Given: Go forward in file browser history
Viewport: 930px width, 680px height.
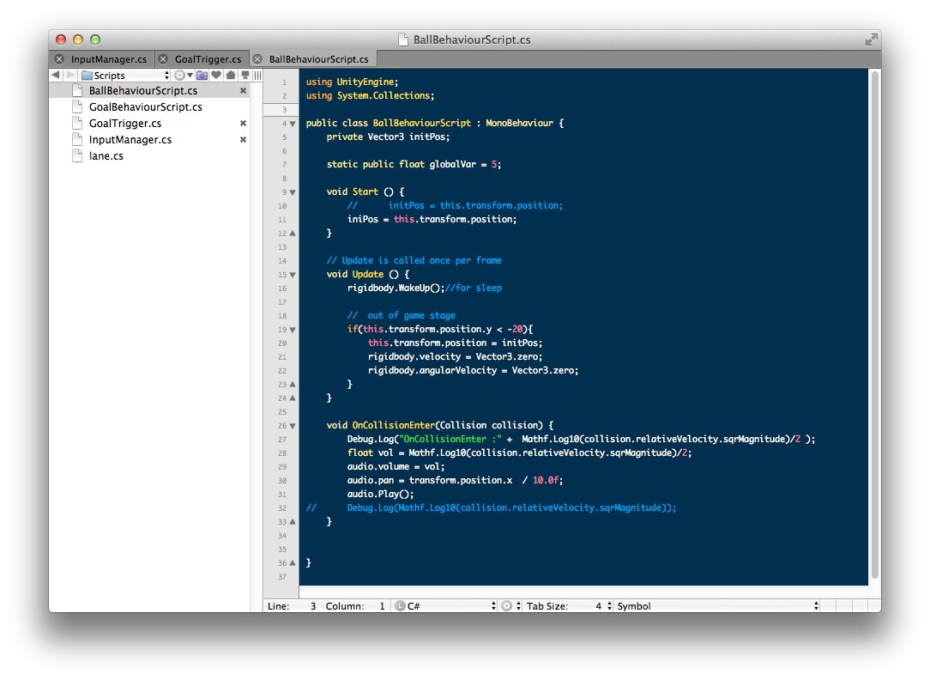Looking at the screenshot, I should click(x=69, y=76).
